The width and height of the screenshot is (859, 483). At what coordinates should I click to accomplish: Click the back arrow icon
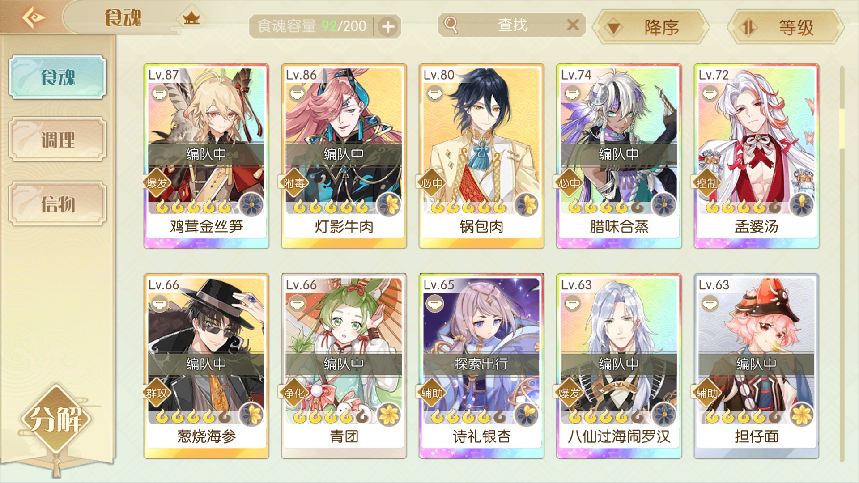coord(33,18)
